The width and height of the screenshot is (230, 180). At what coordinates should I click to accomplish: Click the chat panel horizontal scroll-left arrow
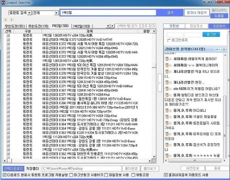point(166,161)
